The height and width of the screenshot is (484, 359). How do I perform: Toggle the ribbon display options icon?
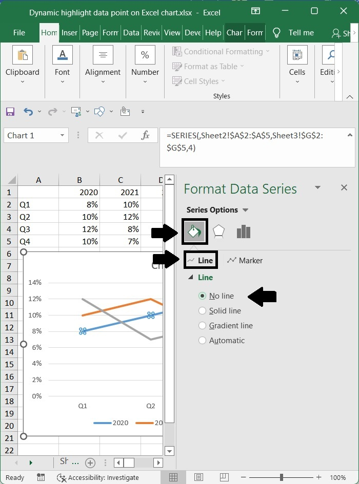point(255,11)
